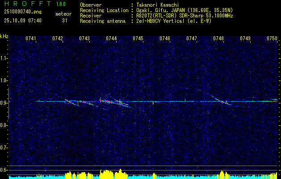
Task: Click the 0.7 kHz frequency axis label
Action: click(x=4, y=147)
